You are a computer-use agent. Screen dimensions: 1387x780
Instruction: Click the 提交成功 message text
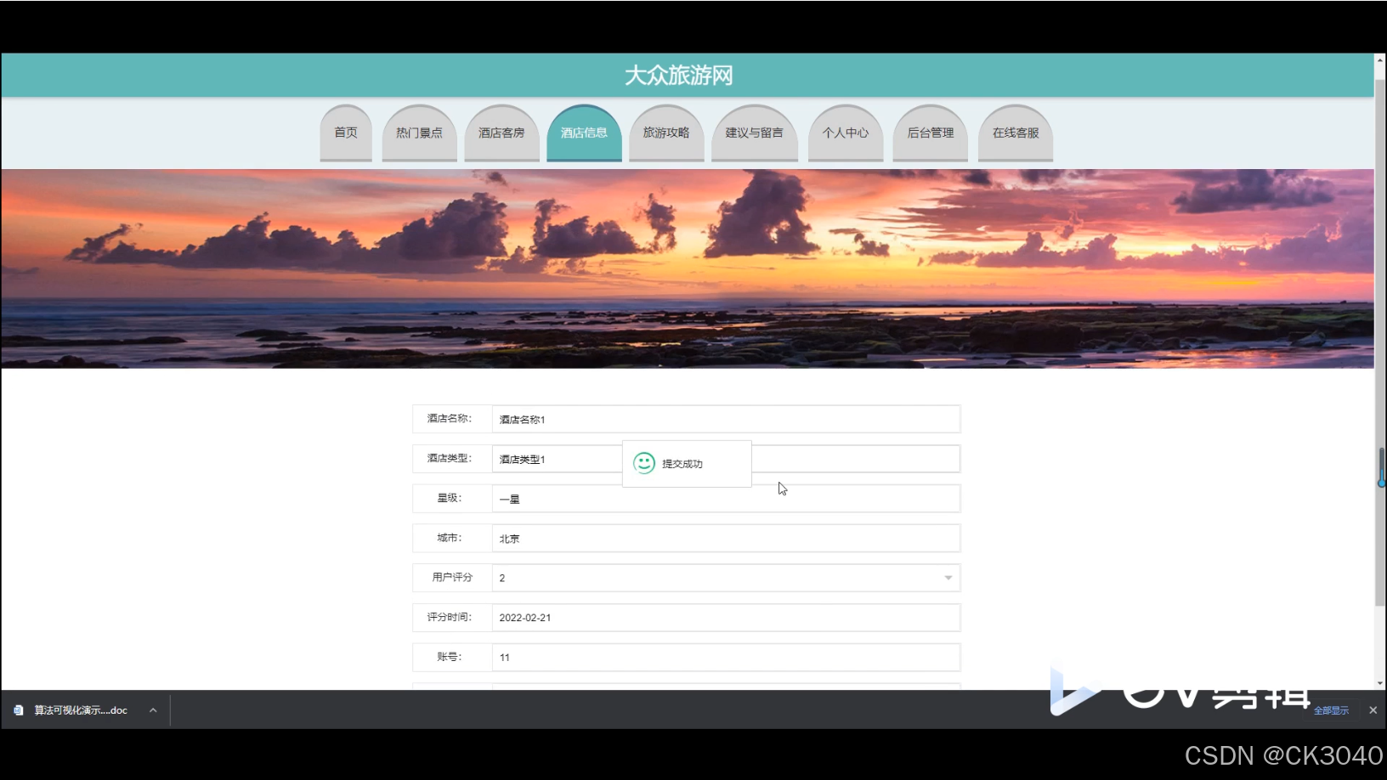tap(682, 464)
